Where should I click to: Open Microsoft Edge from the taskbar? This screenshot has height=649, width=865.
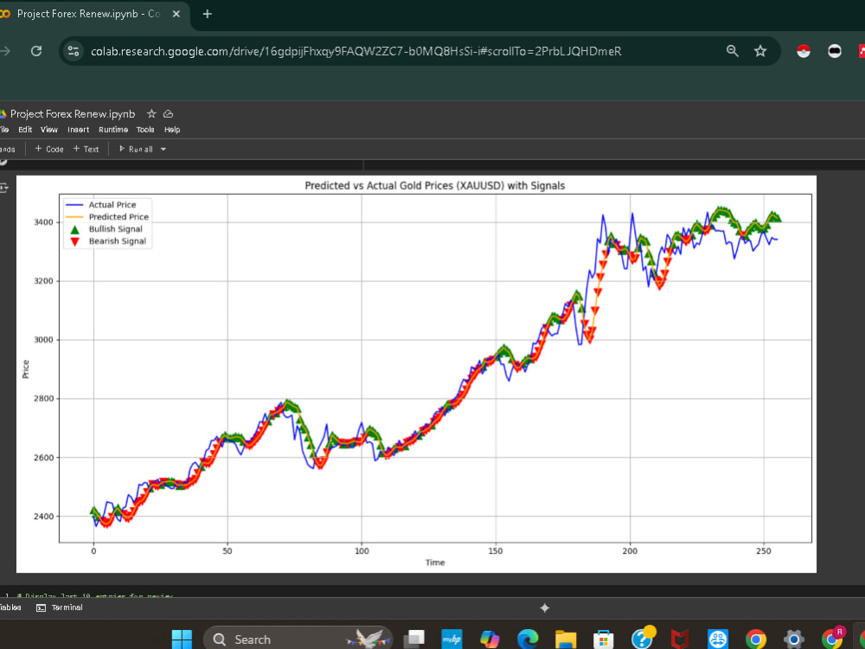528,639
